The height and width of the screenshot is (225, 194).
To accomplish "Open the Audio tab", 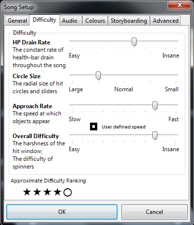I will click(x=70, y=21).
